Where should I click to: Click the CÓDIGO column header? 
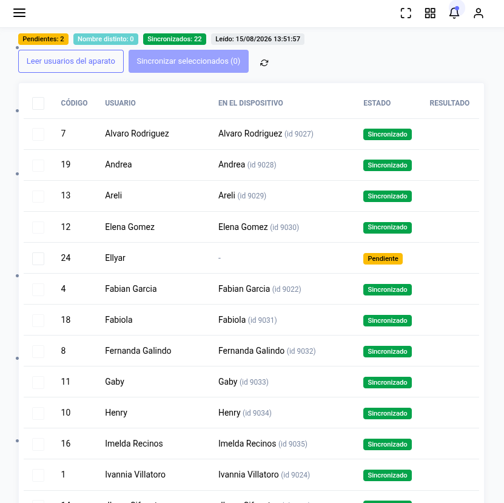[74, 103]
